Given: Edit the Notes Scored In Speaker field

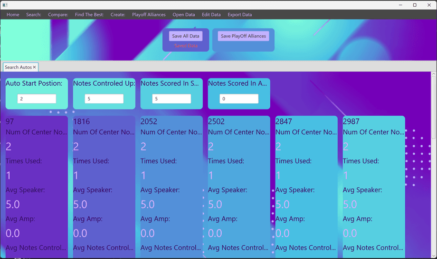Looking at the screenshot, I should pyautogui.click(x=172, y=99).
